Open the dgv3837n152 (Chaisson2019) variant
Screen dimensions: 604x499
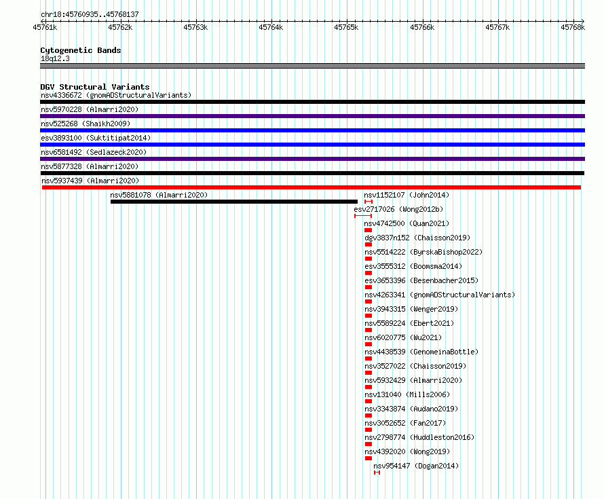click(417, 238)
